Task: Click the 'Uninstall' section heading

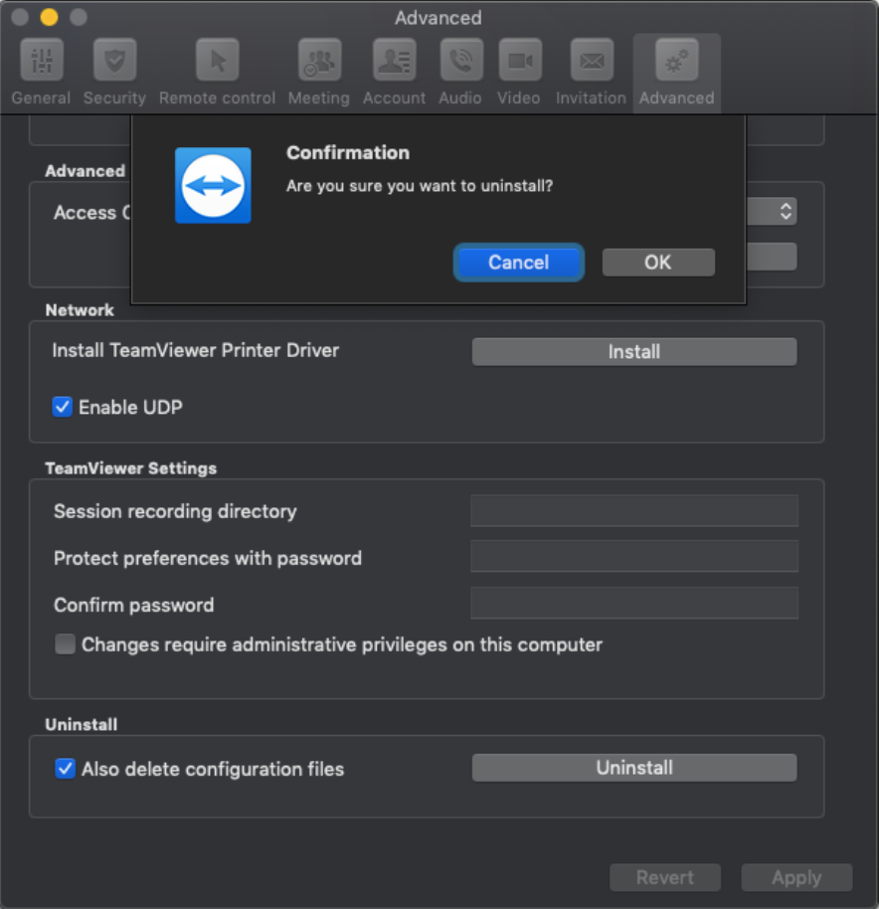Action: pyautogui.click(x=82, y=725)
